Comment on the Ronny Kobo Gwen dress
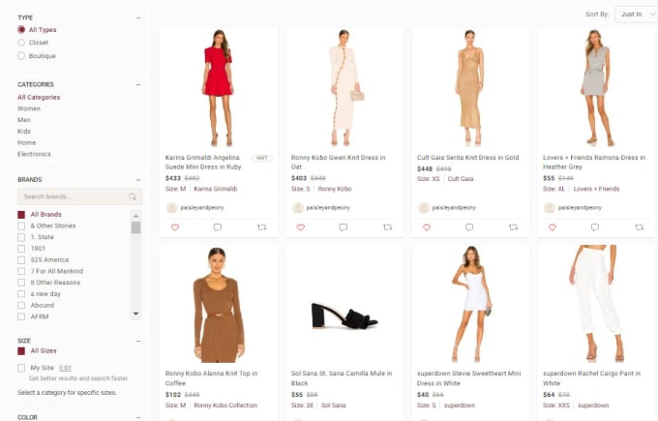 tap(344, 227)
